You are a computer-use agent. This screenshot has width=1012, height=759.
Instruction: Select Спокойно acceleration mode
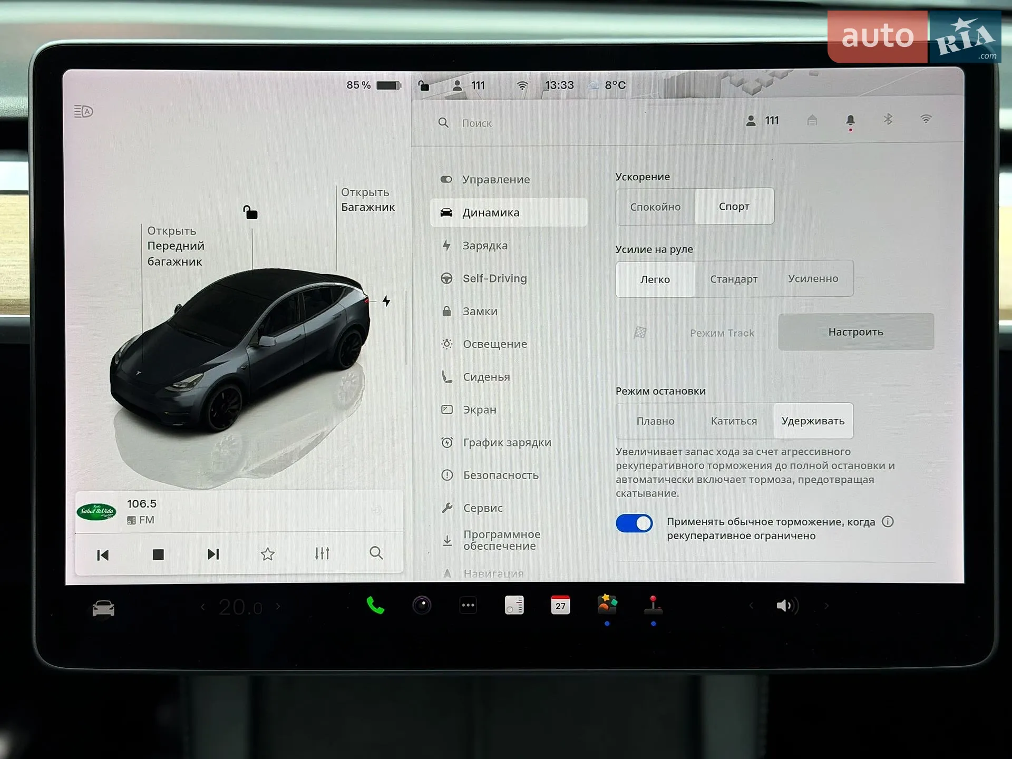[655, 207]
